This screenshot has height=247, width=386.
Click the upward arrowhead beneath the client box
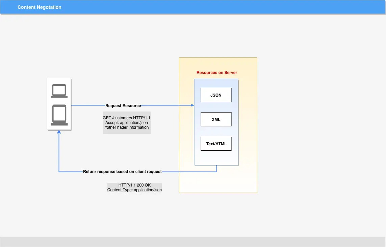point(59,132)
